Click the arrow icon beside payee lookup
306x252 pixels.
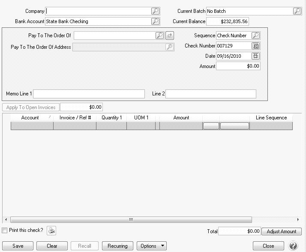pyautogui.click(x=170, y=36)
